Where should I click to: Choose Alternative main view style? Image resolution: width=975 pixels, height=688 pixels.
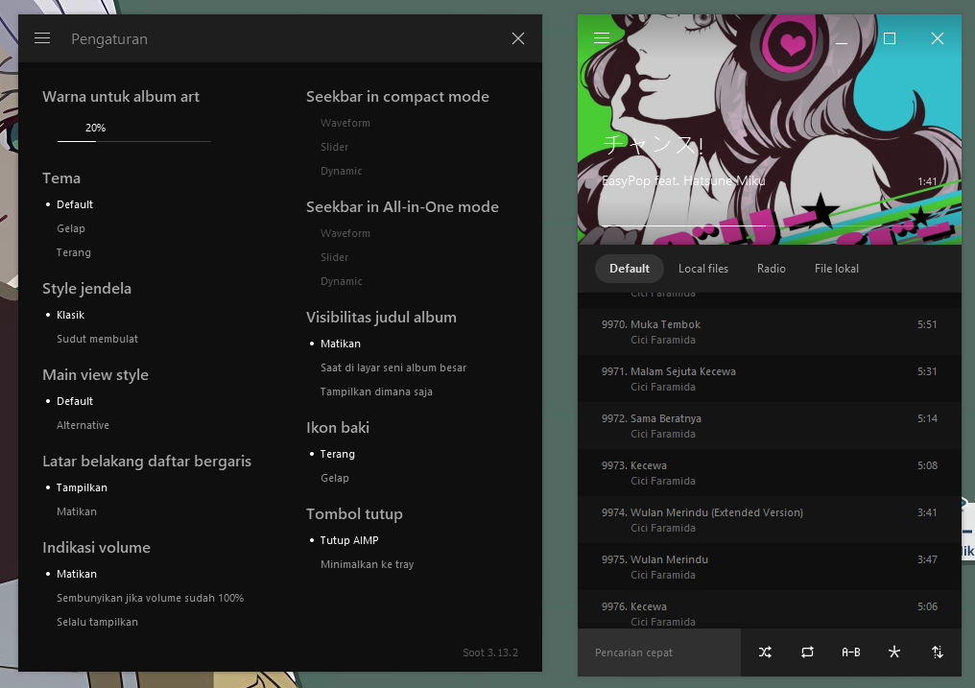click(x=83, y=425)
